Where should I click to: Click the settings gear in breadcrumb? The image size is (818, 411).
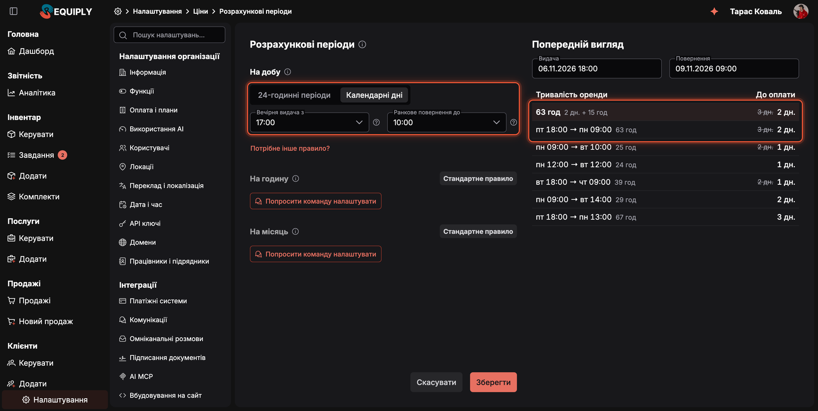(118, 11)
